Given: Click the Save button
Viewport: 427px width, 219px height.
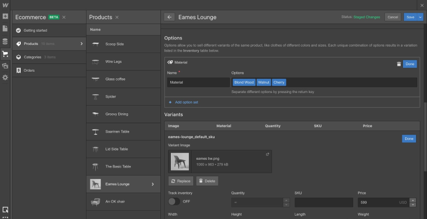Looking at the screenshot, I should [411, 17].
